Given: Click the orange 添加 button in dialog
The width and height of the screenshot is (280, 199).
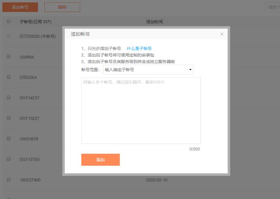Looking at the screenshot, I should pyautogui.click(x=100, y=160).
